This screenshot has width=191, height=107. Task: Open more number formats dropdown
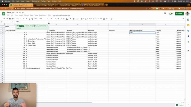[35, 19]
